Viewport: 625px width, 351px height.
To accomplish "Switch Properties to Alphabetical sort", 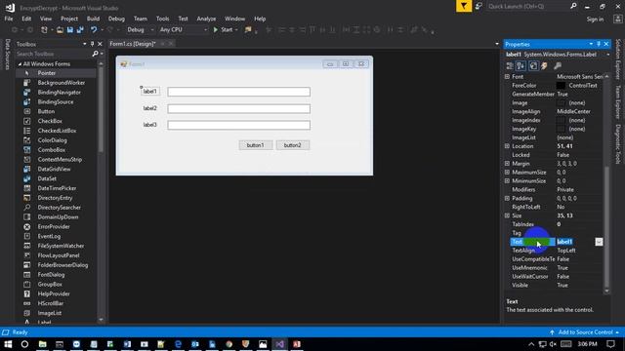I will pos(521,66).
